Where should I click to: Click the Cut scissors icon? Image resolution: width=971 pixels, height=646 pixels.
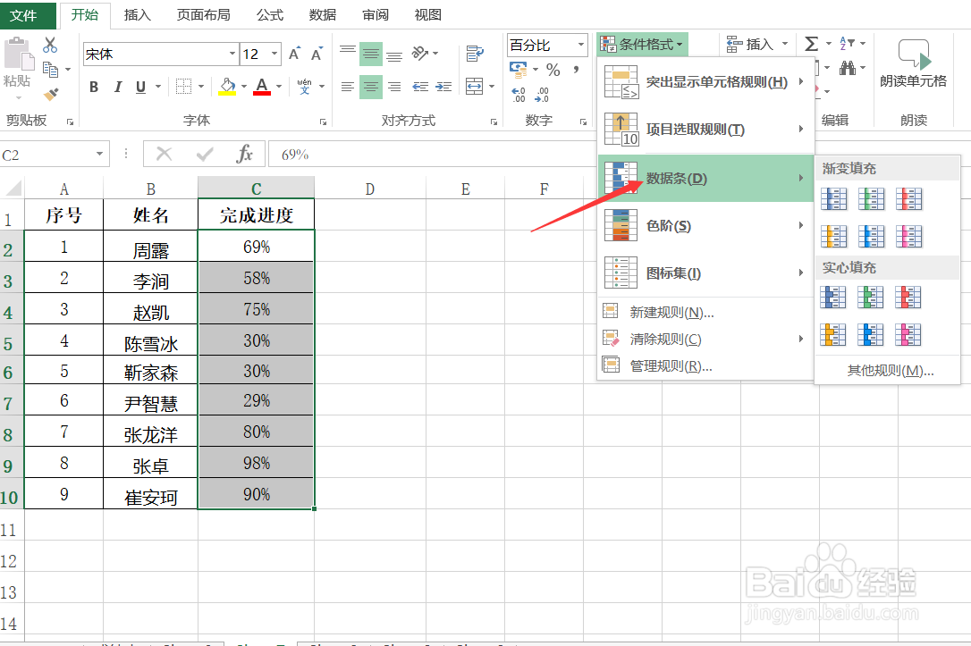(50, 45)
